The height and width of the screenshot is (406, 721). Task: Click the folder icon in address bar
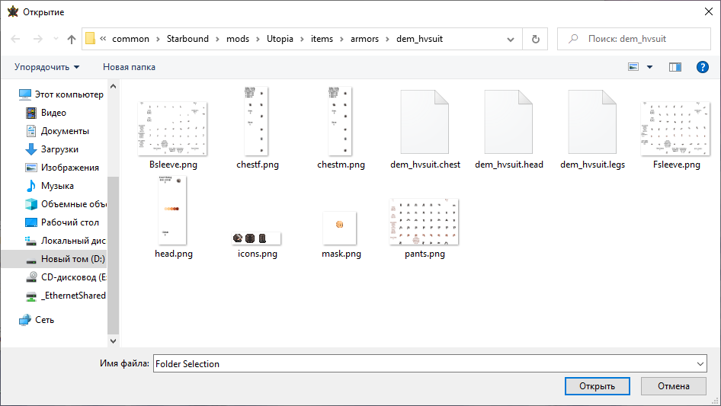coord(91,39)
